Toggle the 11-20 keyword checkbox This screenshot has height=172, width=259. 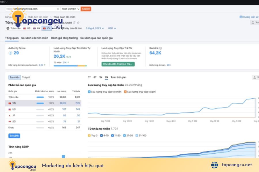(113, 136)
